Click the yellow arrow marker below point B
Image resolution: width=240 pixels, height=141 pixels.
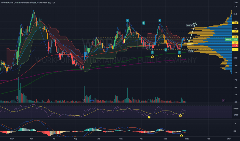[152, 56]
